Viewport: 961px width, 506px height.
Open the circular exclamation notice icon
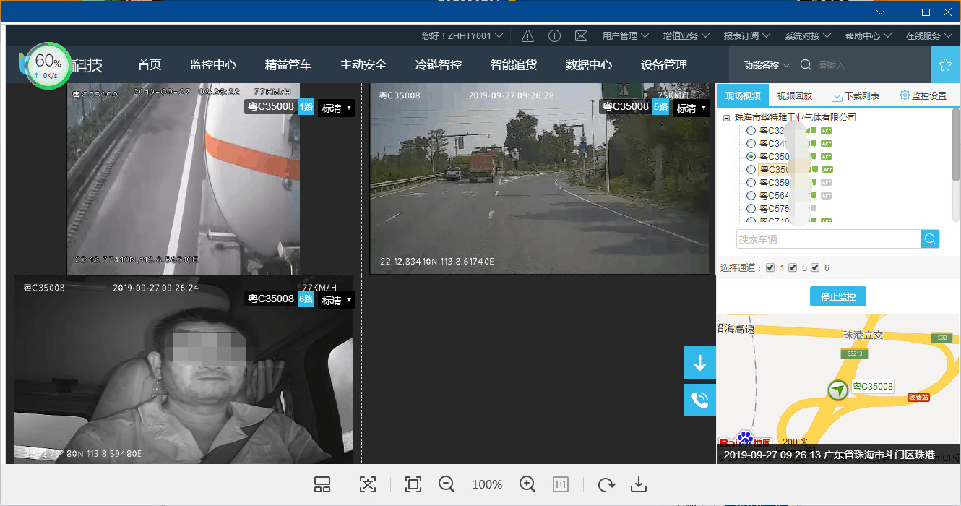pyautogui.click(x=554, y=35)
